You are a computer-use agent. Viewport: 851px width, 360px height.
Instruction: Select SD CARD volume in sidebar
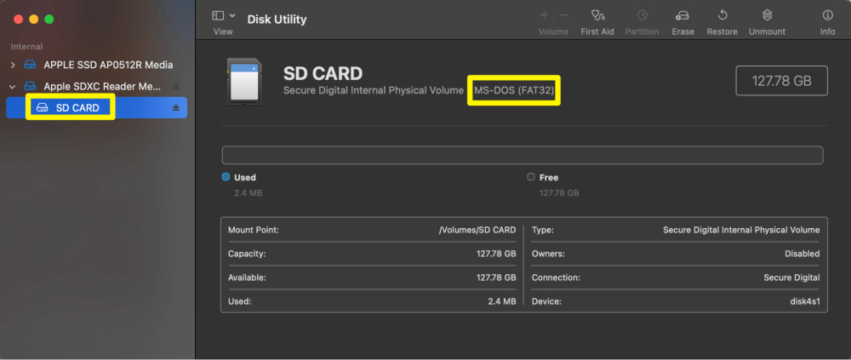[x=97, y=107]
